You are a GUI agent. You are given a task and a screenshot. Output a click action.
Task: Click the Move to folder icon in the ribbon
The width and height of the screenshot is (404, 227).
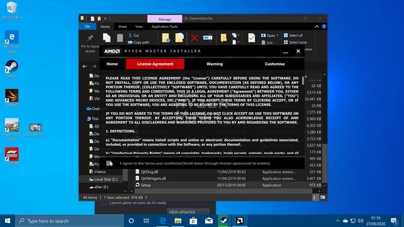[166, 38]
